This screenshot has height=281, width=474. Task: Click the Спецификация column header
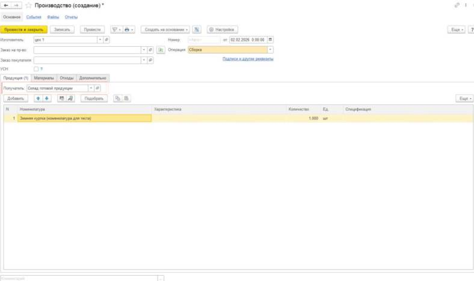(x=408, y=109)
